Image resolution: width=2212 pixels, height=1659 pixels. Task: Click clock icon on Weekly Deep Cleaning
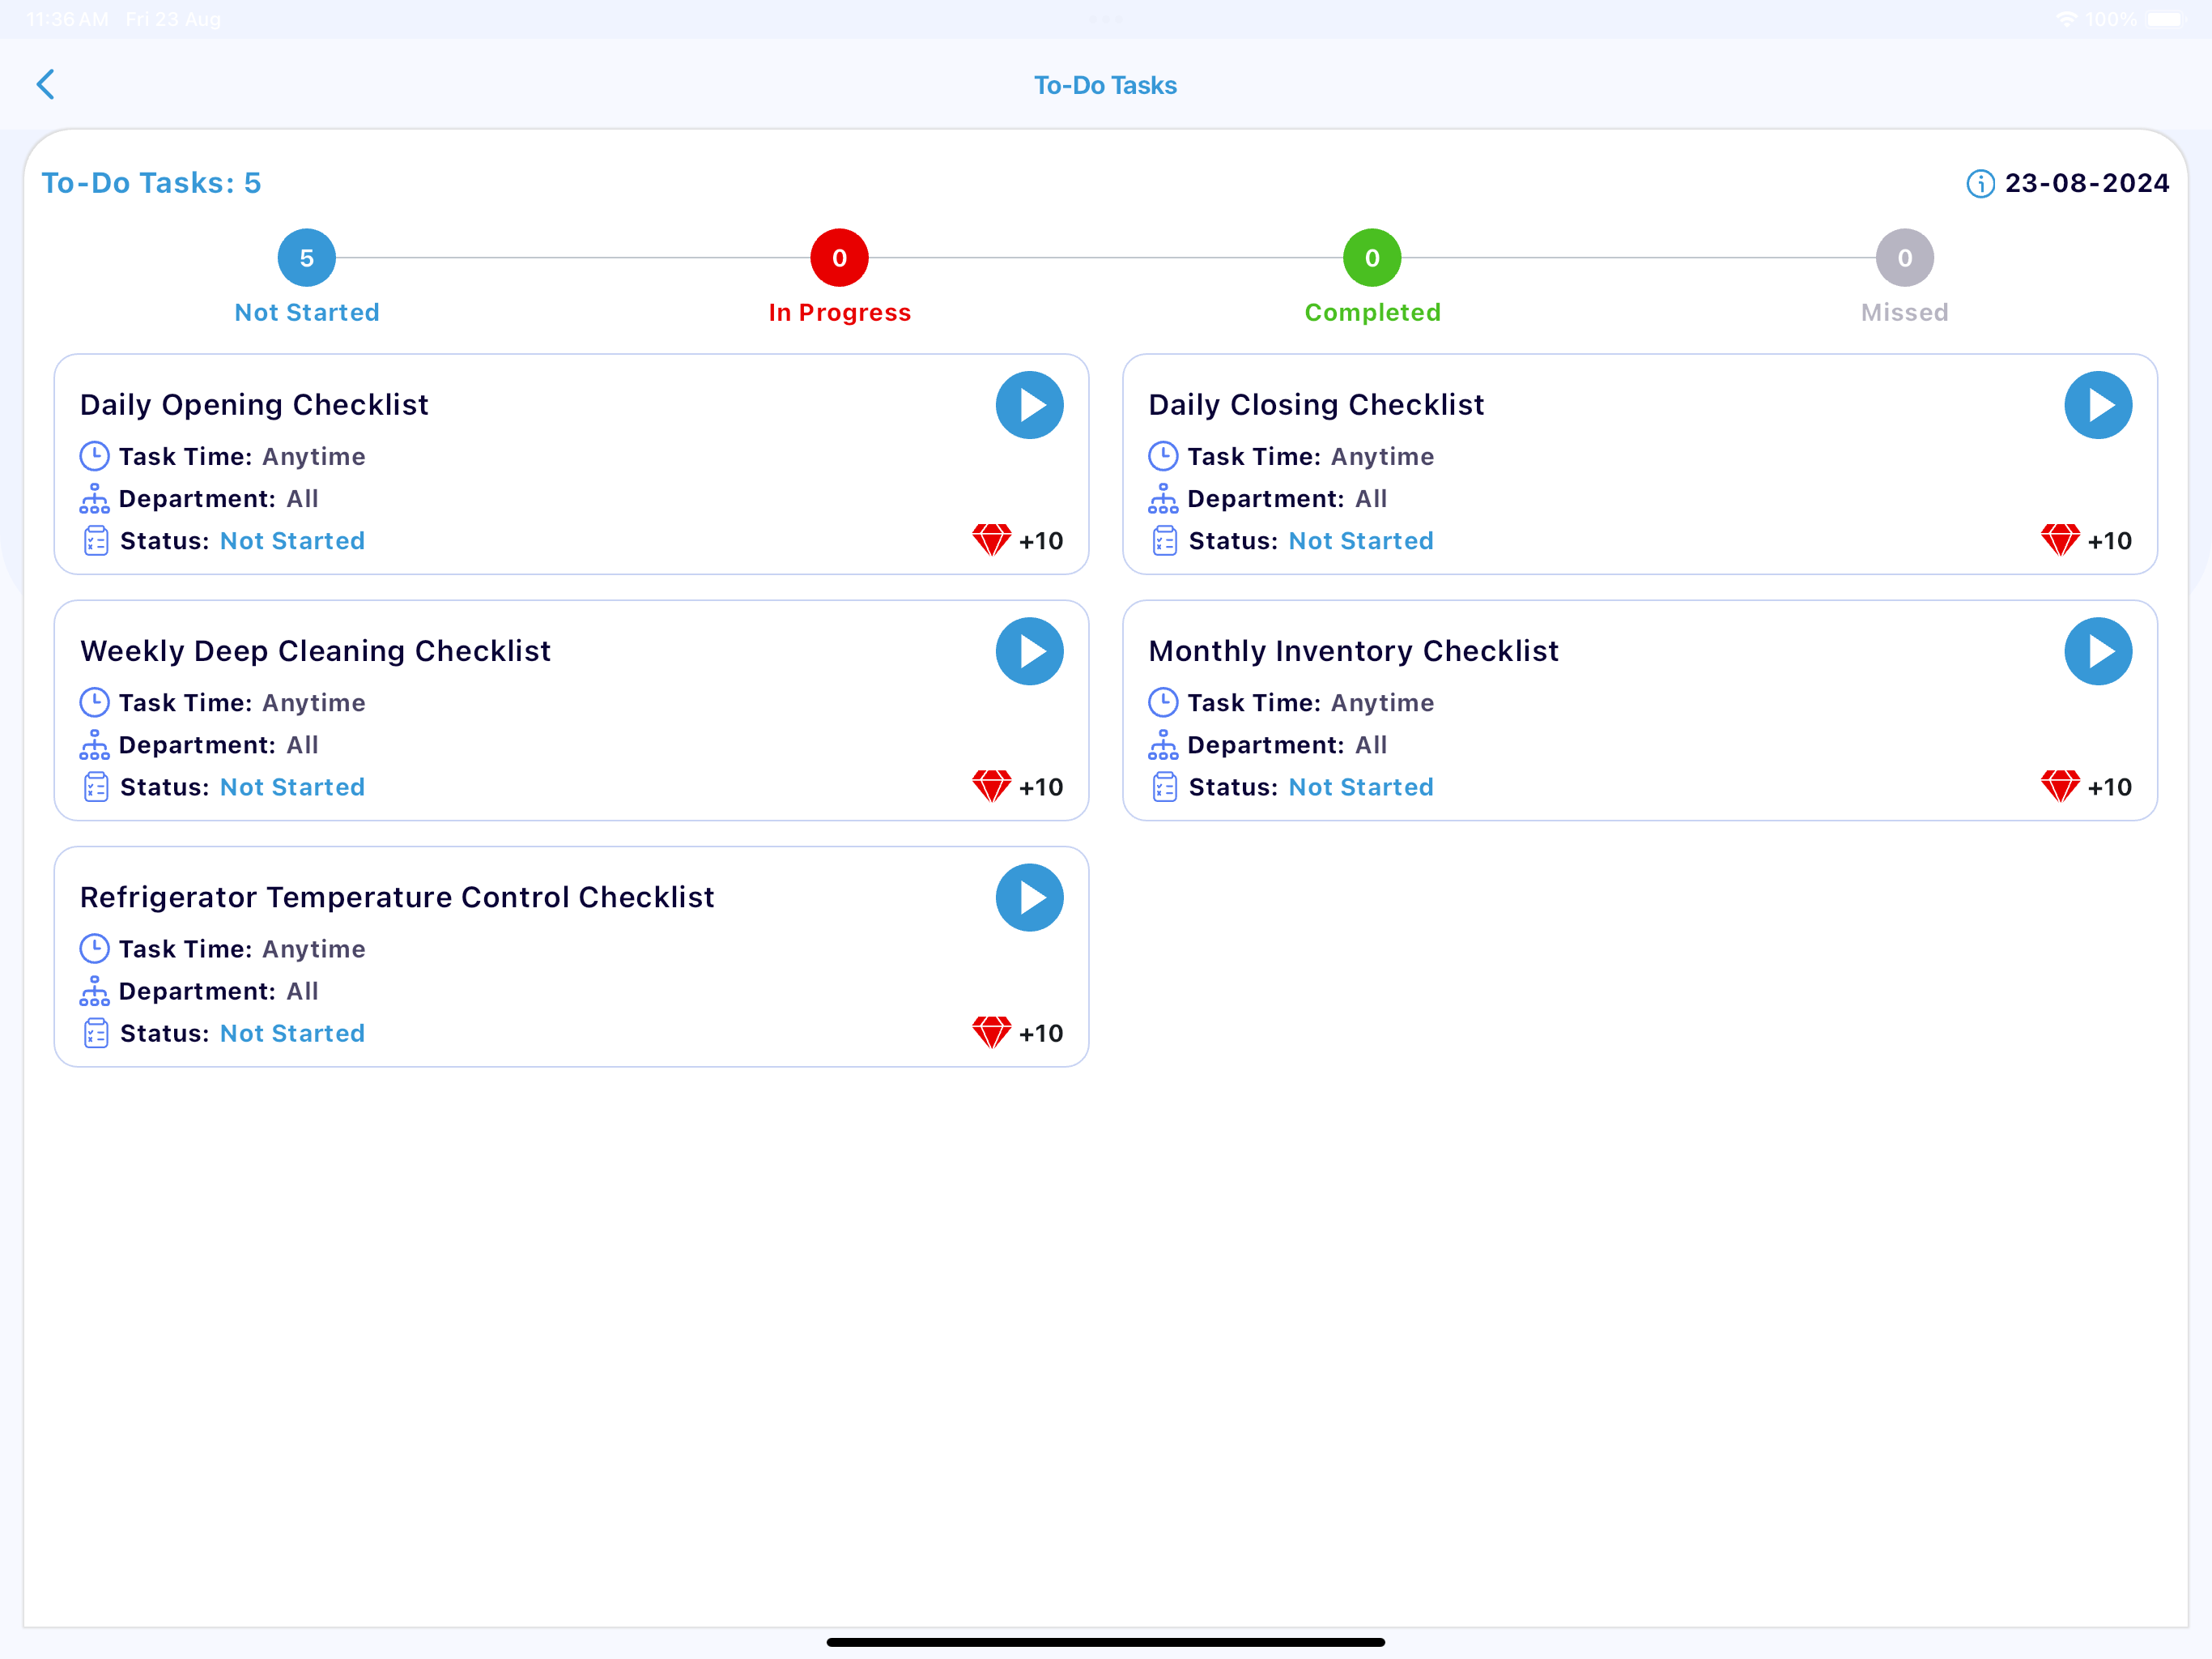[x=94, y=702]
